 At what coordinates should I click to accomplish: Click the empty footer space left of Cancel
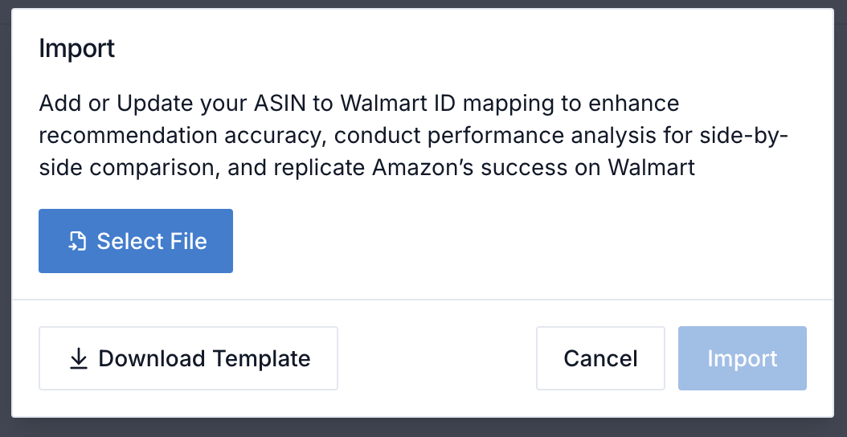pos(436,358)
